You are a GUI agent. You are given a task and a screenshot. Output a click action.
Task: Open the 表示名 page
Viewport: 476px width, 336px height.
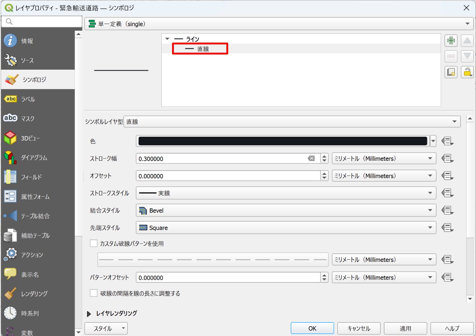coord(38,275)
